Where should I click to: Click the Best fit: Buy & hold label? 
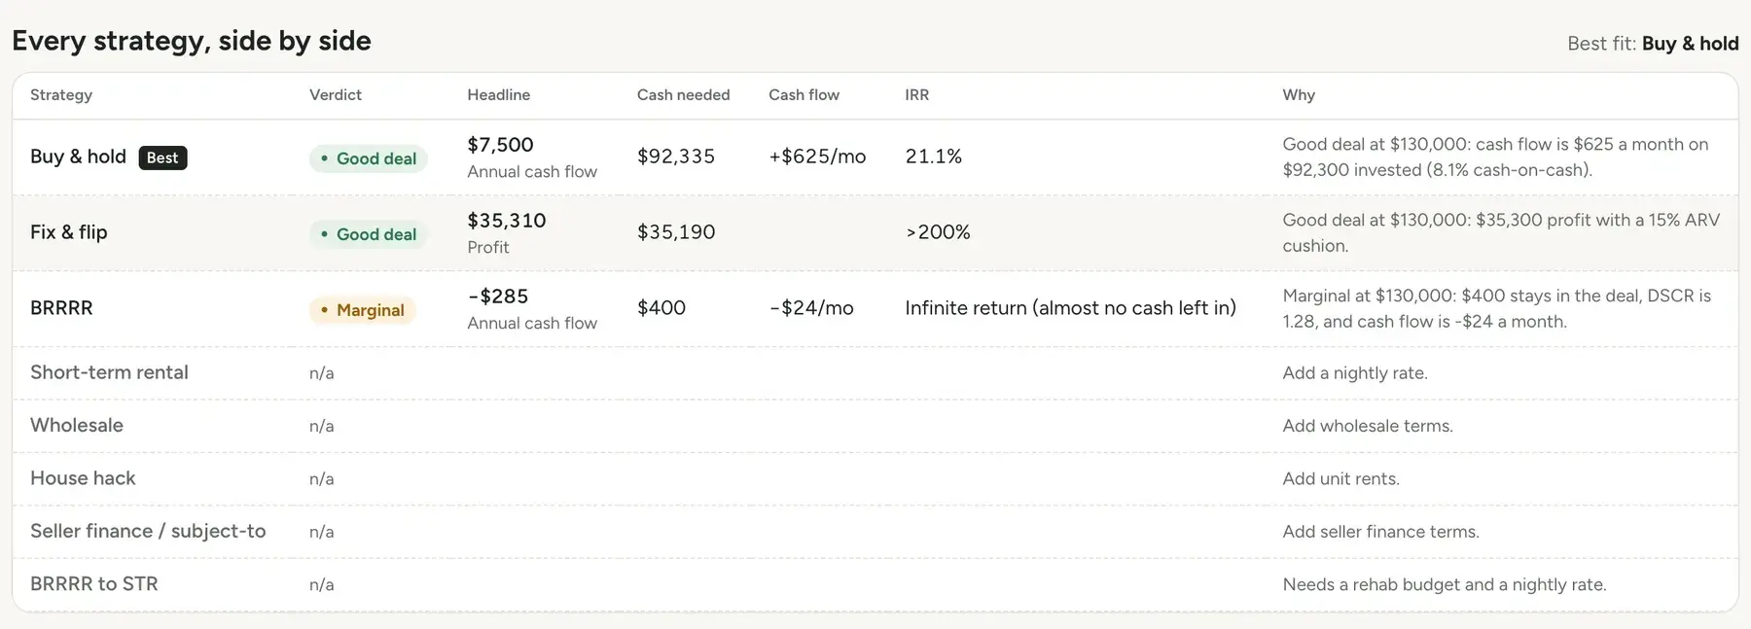click(x=1653, y=44)
